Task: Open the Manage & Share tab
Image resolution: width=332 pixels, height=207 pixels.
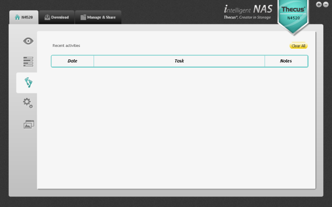Action: (98, 17)
